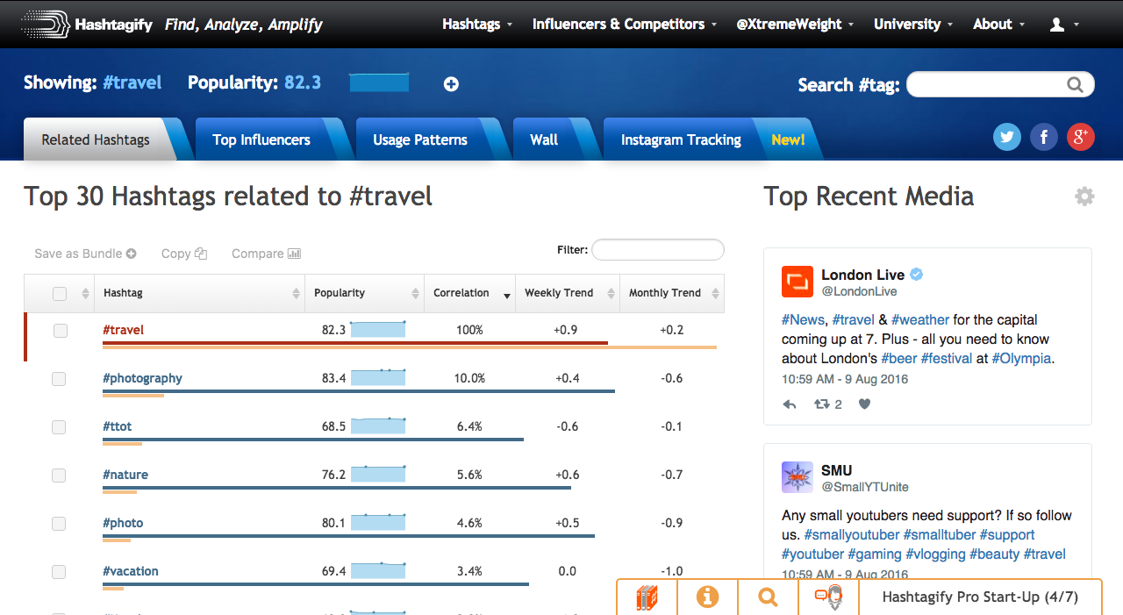Viewport: 1123px width, 615px height.
Task: Click the SMU profile avatar
Action: [x=798, y=477]
